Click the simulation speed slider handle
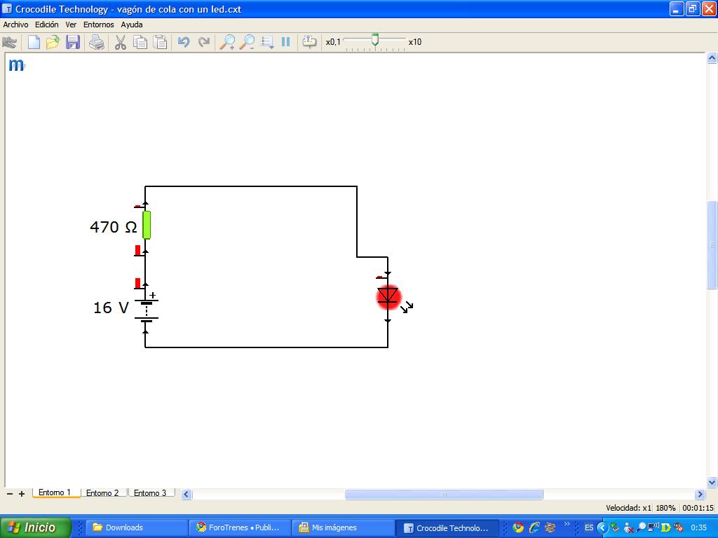Viewport: 718px width, 538px height. pos(375,40)
